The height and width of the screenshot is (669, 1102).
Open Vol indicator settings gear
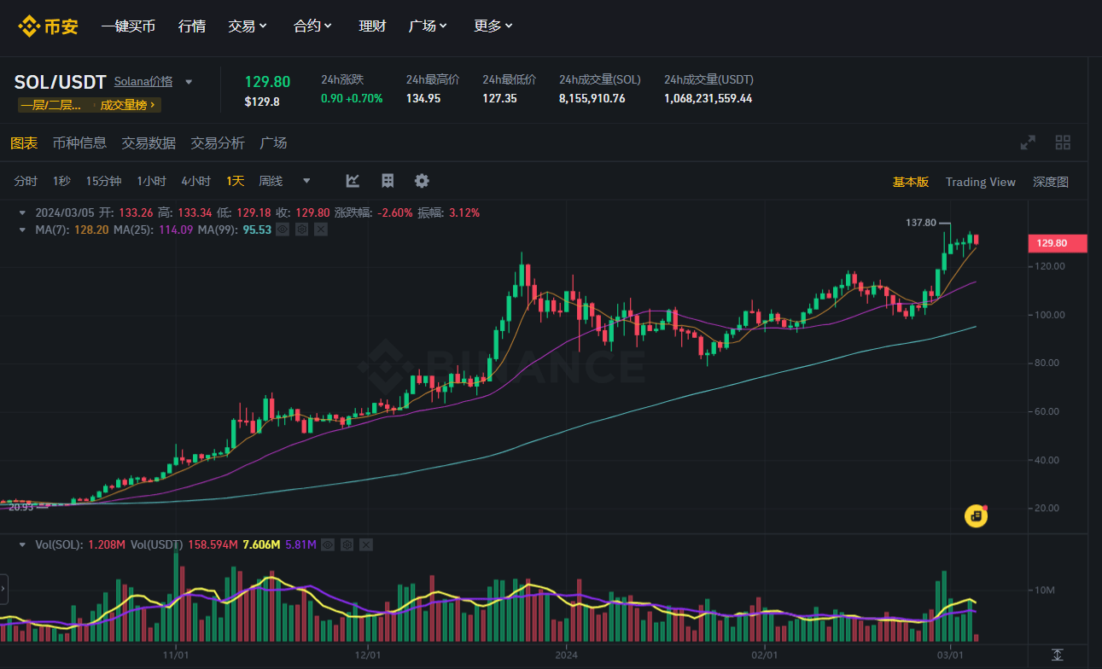click(x=347, y=544)
